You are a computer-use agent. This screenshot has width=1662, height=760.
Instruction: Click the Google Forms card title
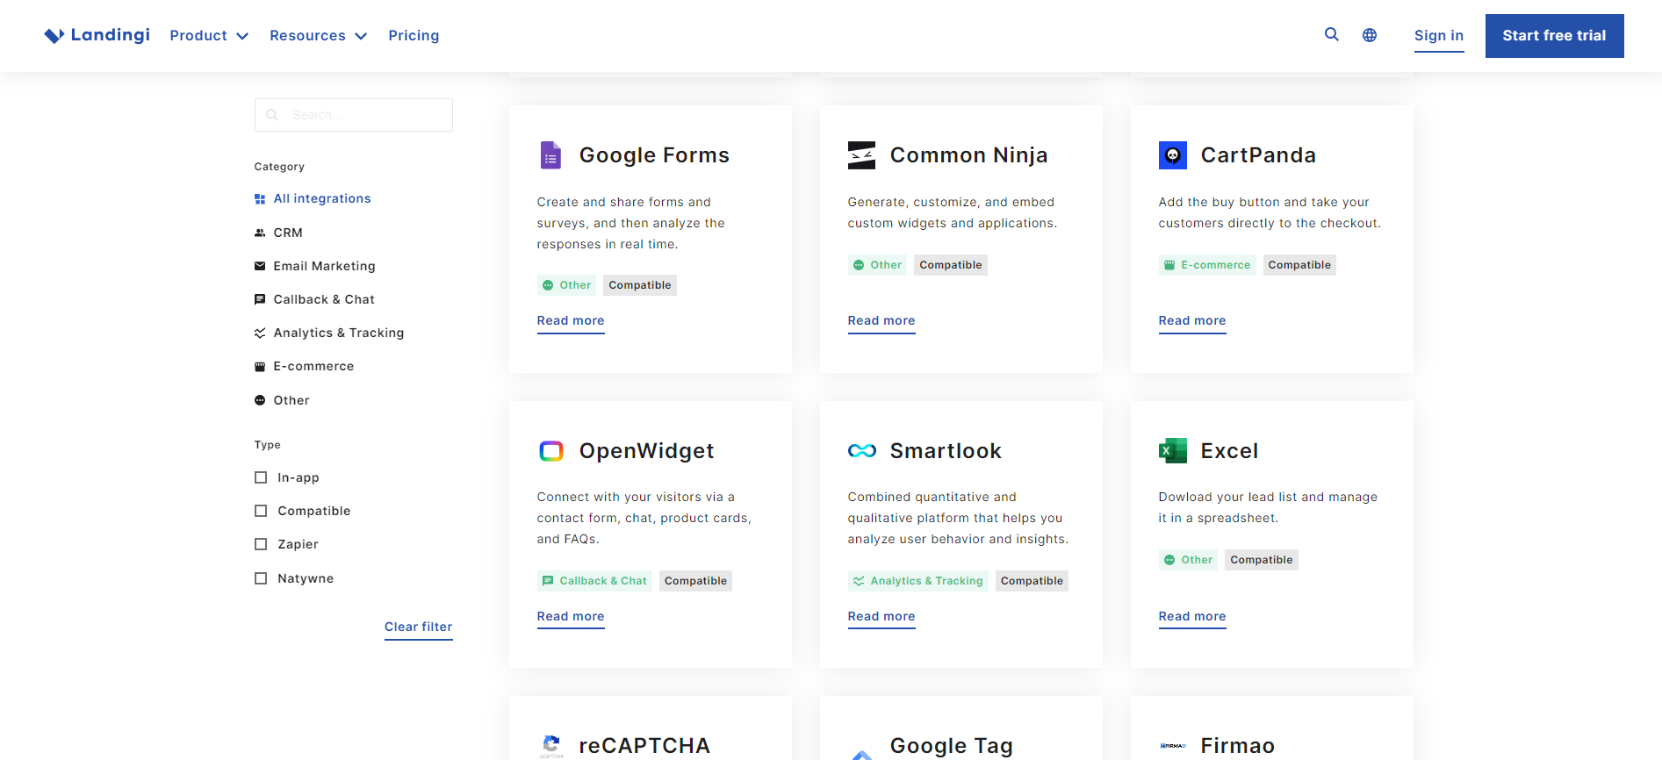654,155
